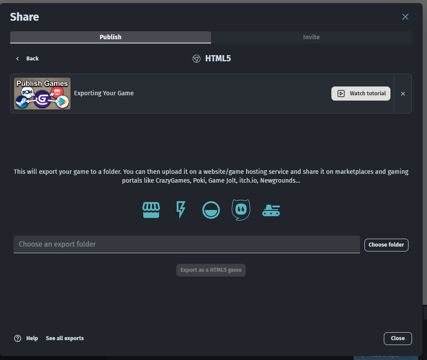Click the Poki half-filled circle icon
The image size is (427, 360).
click(211, 210)
